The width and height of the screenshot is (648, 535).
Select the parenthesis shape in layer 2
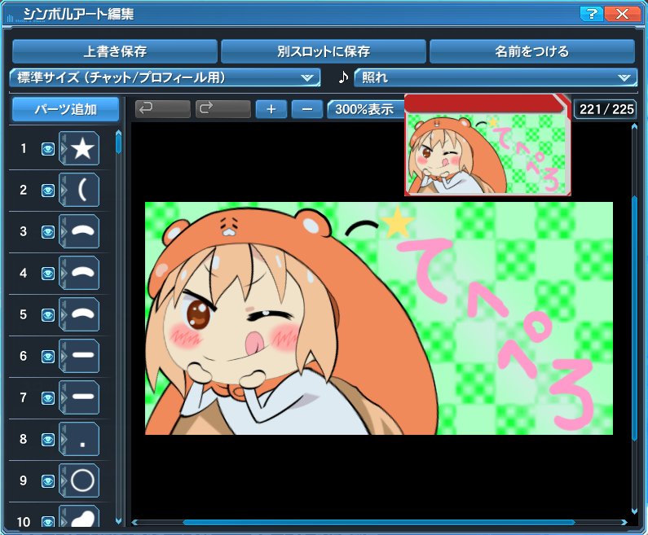82,190
